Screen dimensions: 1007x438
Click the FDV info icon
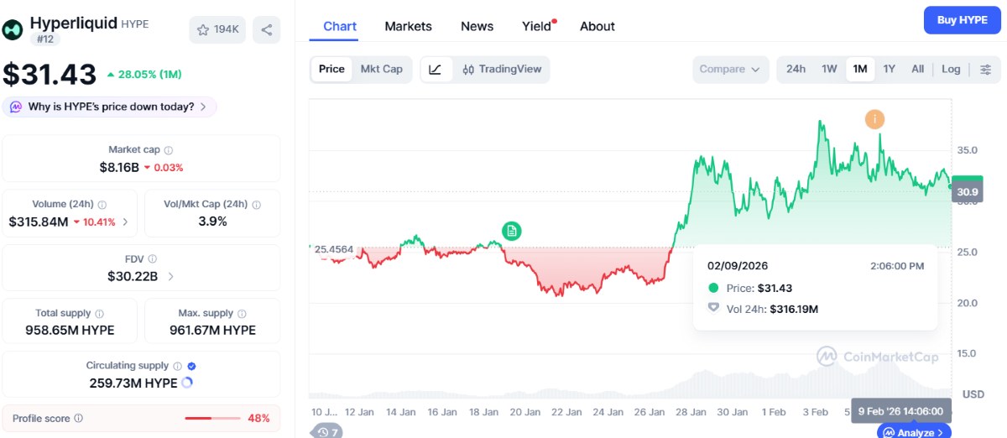pos(153,259)
